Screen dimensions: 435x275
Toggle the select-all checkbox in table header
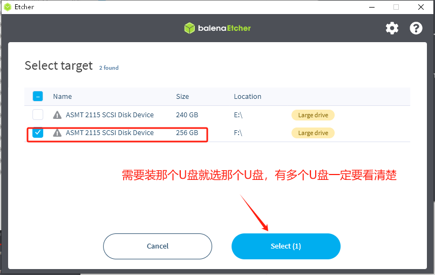tap(38, 96)
